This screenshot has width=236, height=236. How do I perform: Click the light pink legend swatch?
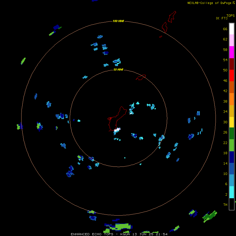click(232, 40)
